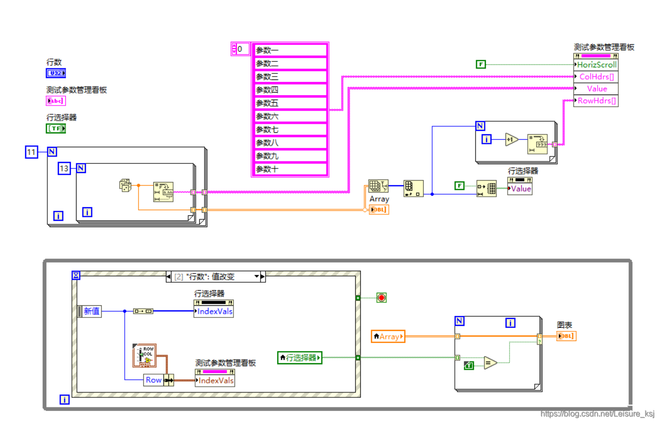Viewport: 659px width, 423px height.
Task: Click the ROW COL cluster constant
Action: (145, 355)
